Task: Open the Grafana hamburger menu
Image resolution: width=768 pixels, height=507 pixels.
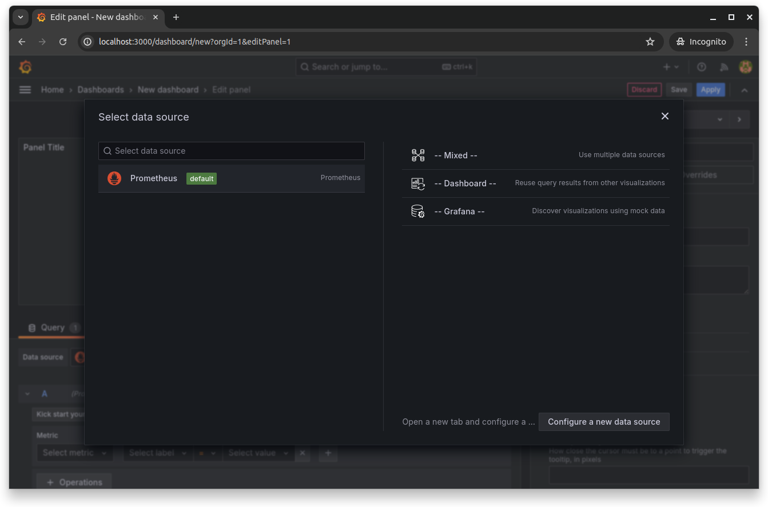Action: pyautogui.click(x=25, y=90)
